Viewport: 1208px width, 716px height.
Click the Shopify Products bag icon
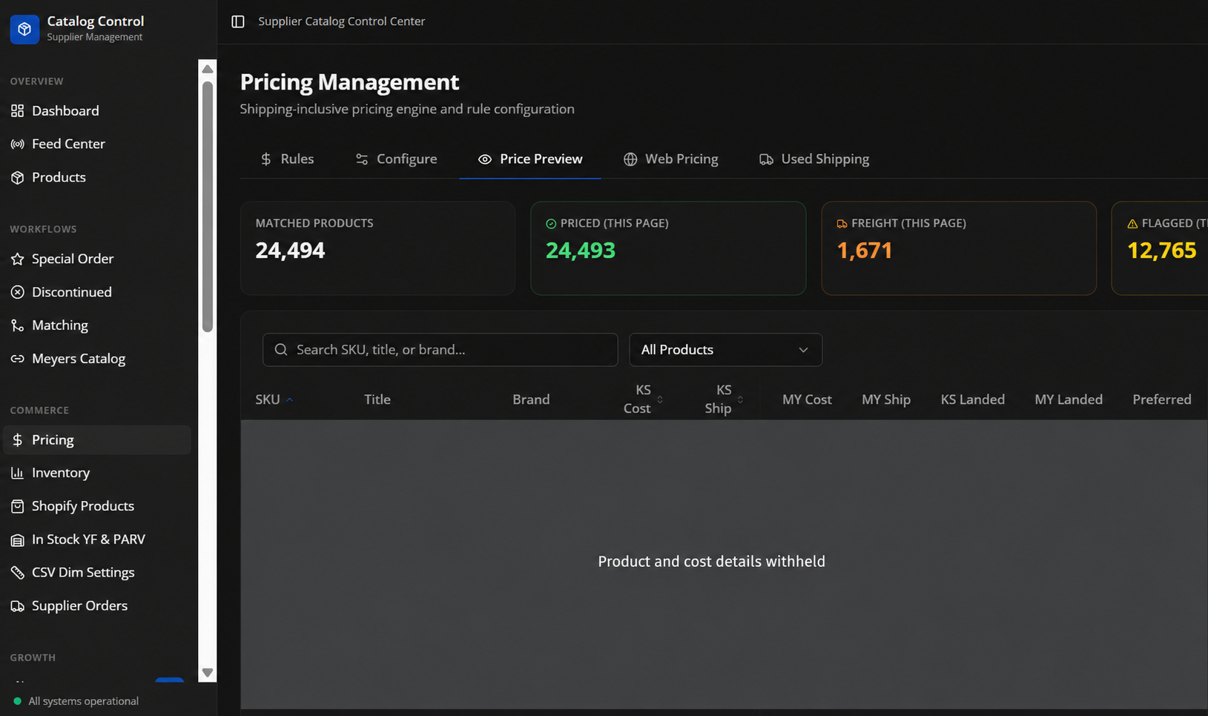pos(17,506)
